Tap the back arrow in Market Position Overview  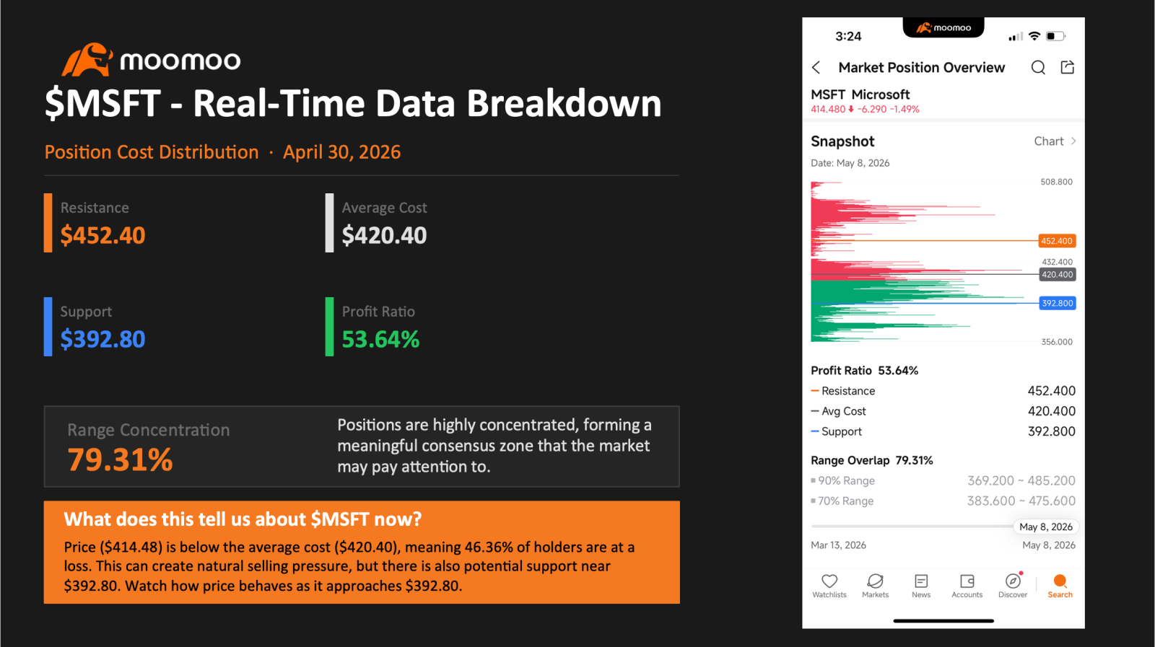point(816,68)
